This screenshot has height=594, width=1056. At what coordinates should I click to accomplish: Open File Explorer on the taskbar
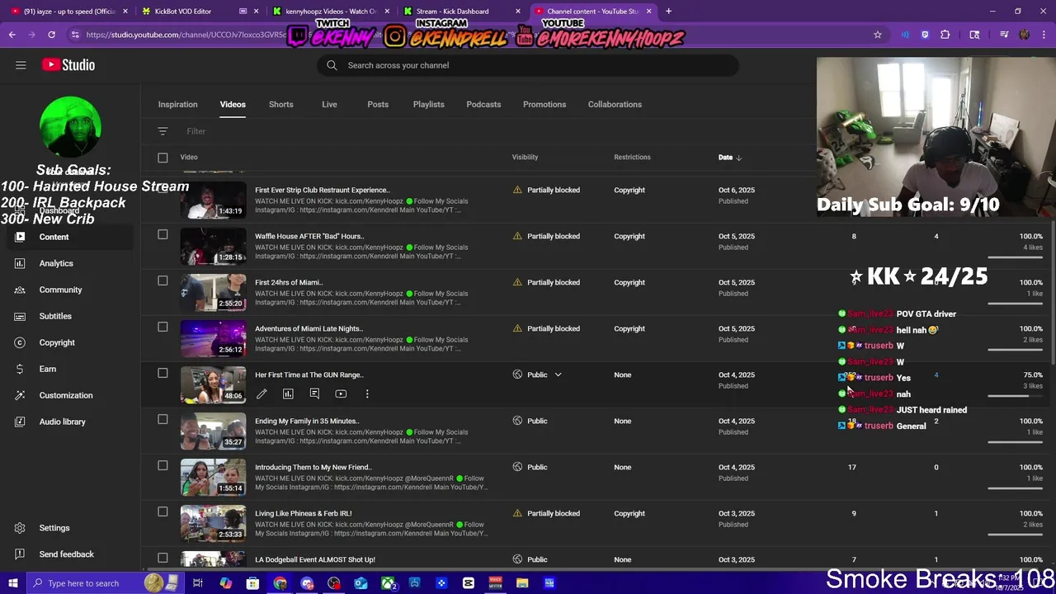tap(522, 583)
